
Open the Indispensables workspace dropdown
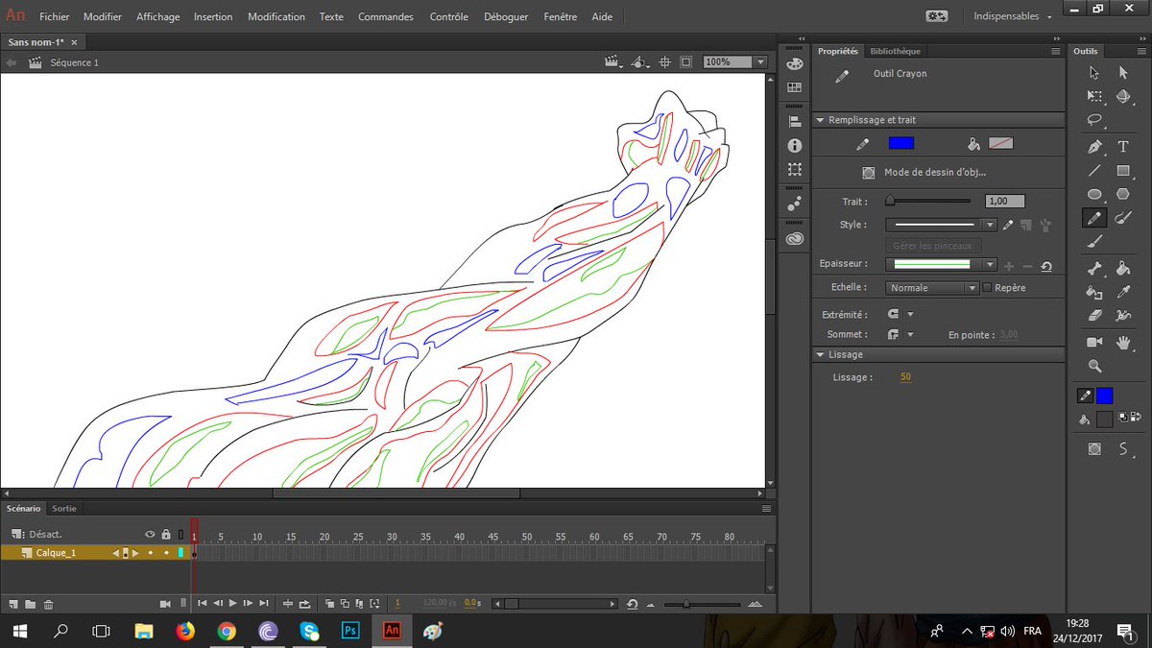[x=1013, y=16]
